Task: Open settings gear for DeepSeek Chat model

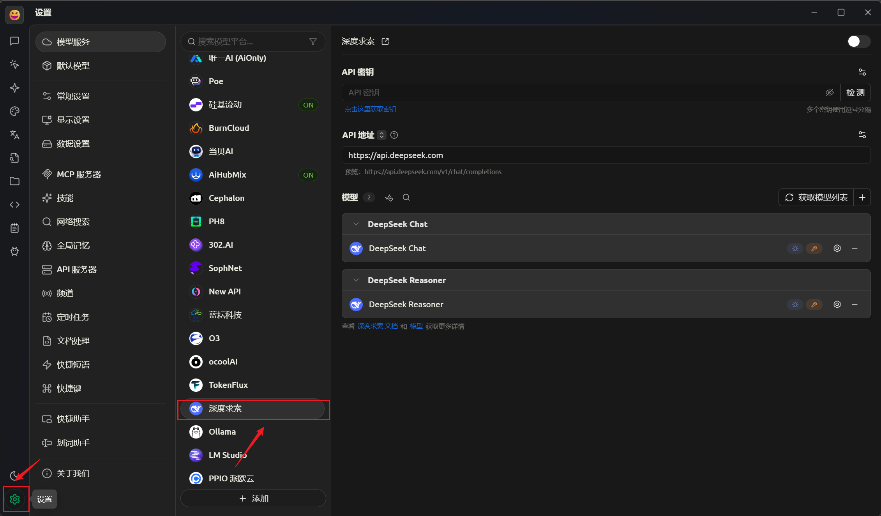Action: coord(837,248)
